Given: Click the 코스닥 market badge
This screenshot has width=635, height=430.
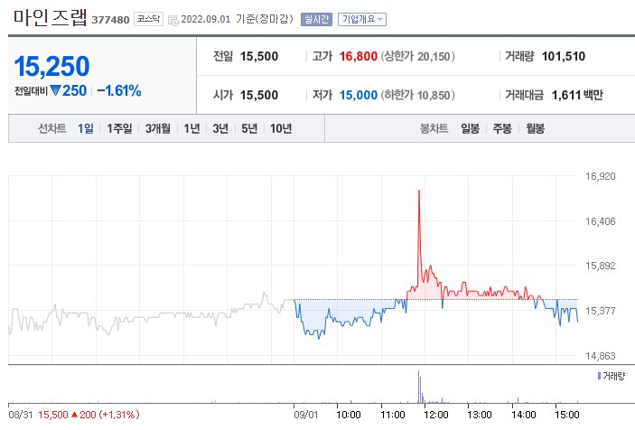Looking at the screenshot, I should coord(148,19).
